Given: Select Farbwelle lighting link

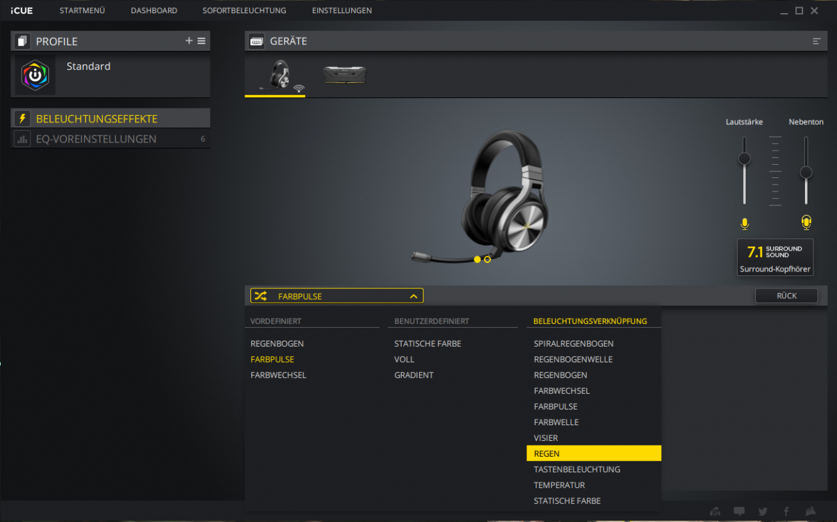Looking at the screenshot, I should click(x=556, y=422).
